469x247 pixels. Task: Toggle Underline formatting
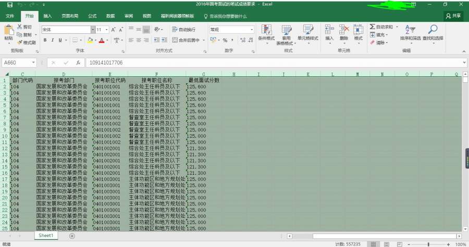point(60,40)
